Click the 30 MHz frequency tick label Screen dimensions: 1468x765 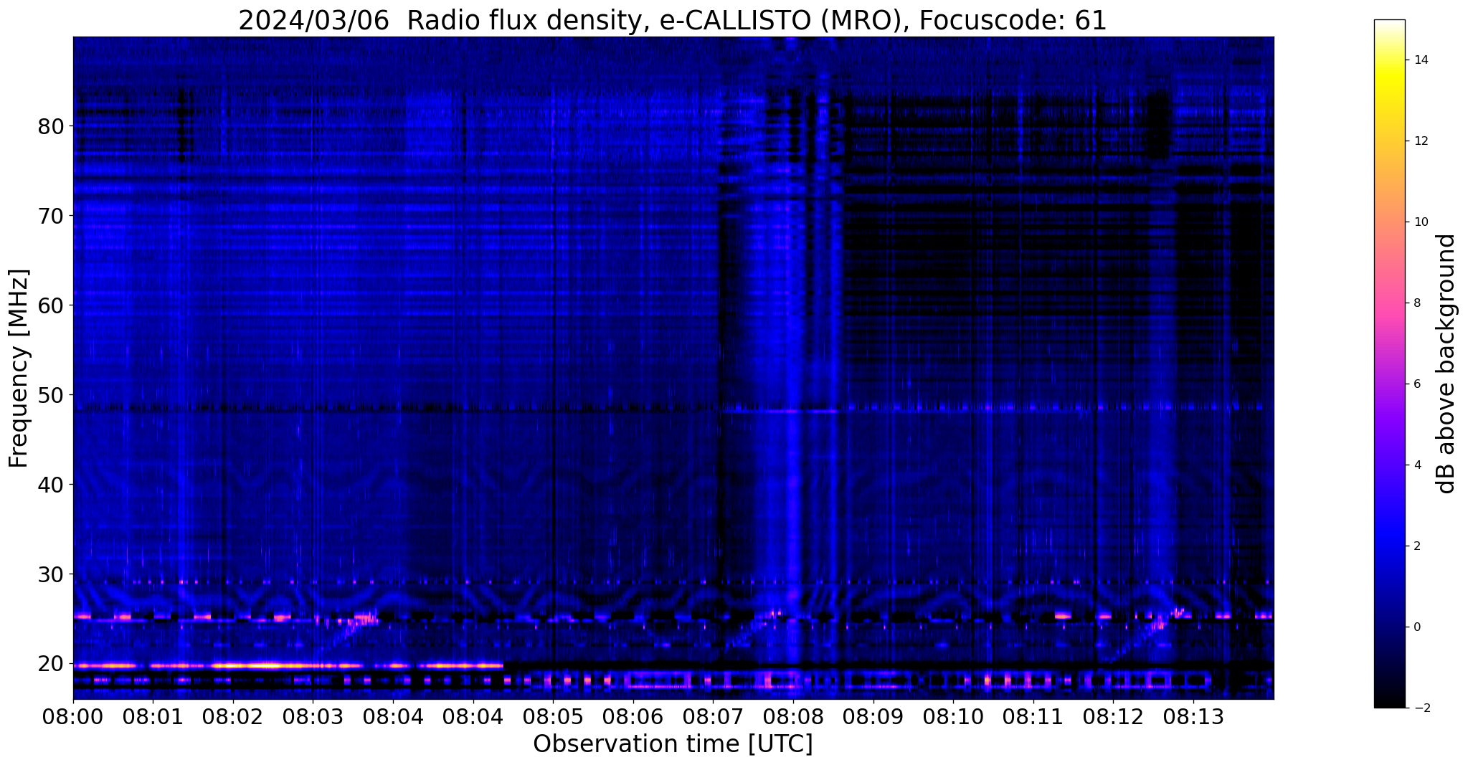tap(51, 574)
